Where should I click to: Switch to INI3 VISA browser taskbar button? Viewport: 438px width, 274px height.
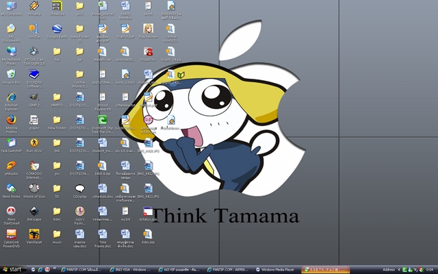pyautogui.click(x=131, y=270)
